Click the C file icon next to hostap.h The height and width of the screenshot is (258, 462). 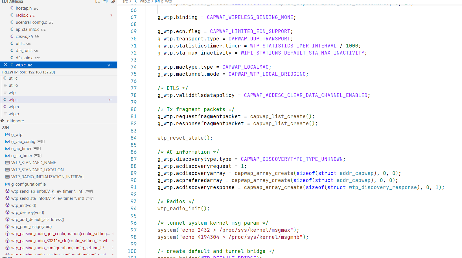pyautogui.click(x=12, y=8)
